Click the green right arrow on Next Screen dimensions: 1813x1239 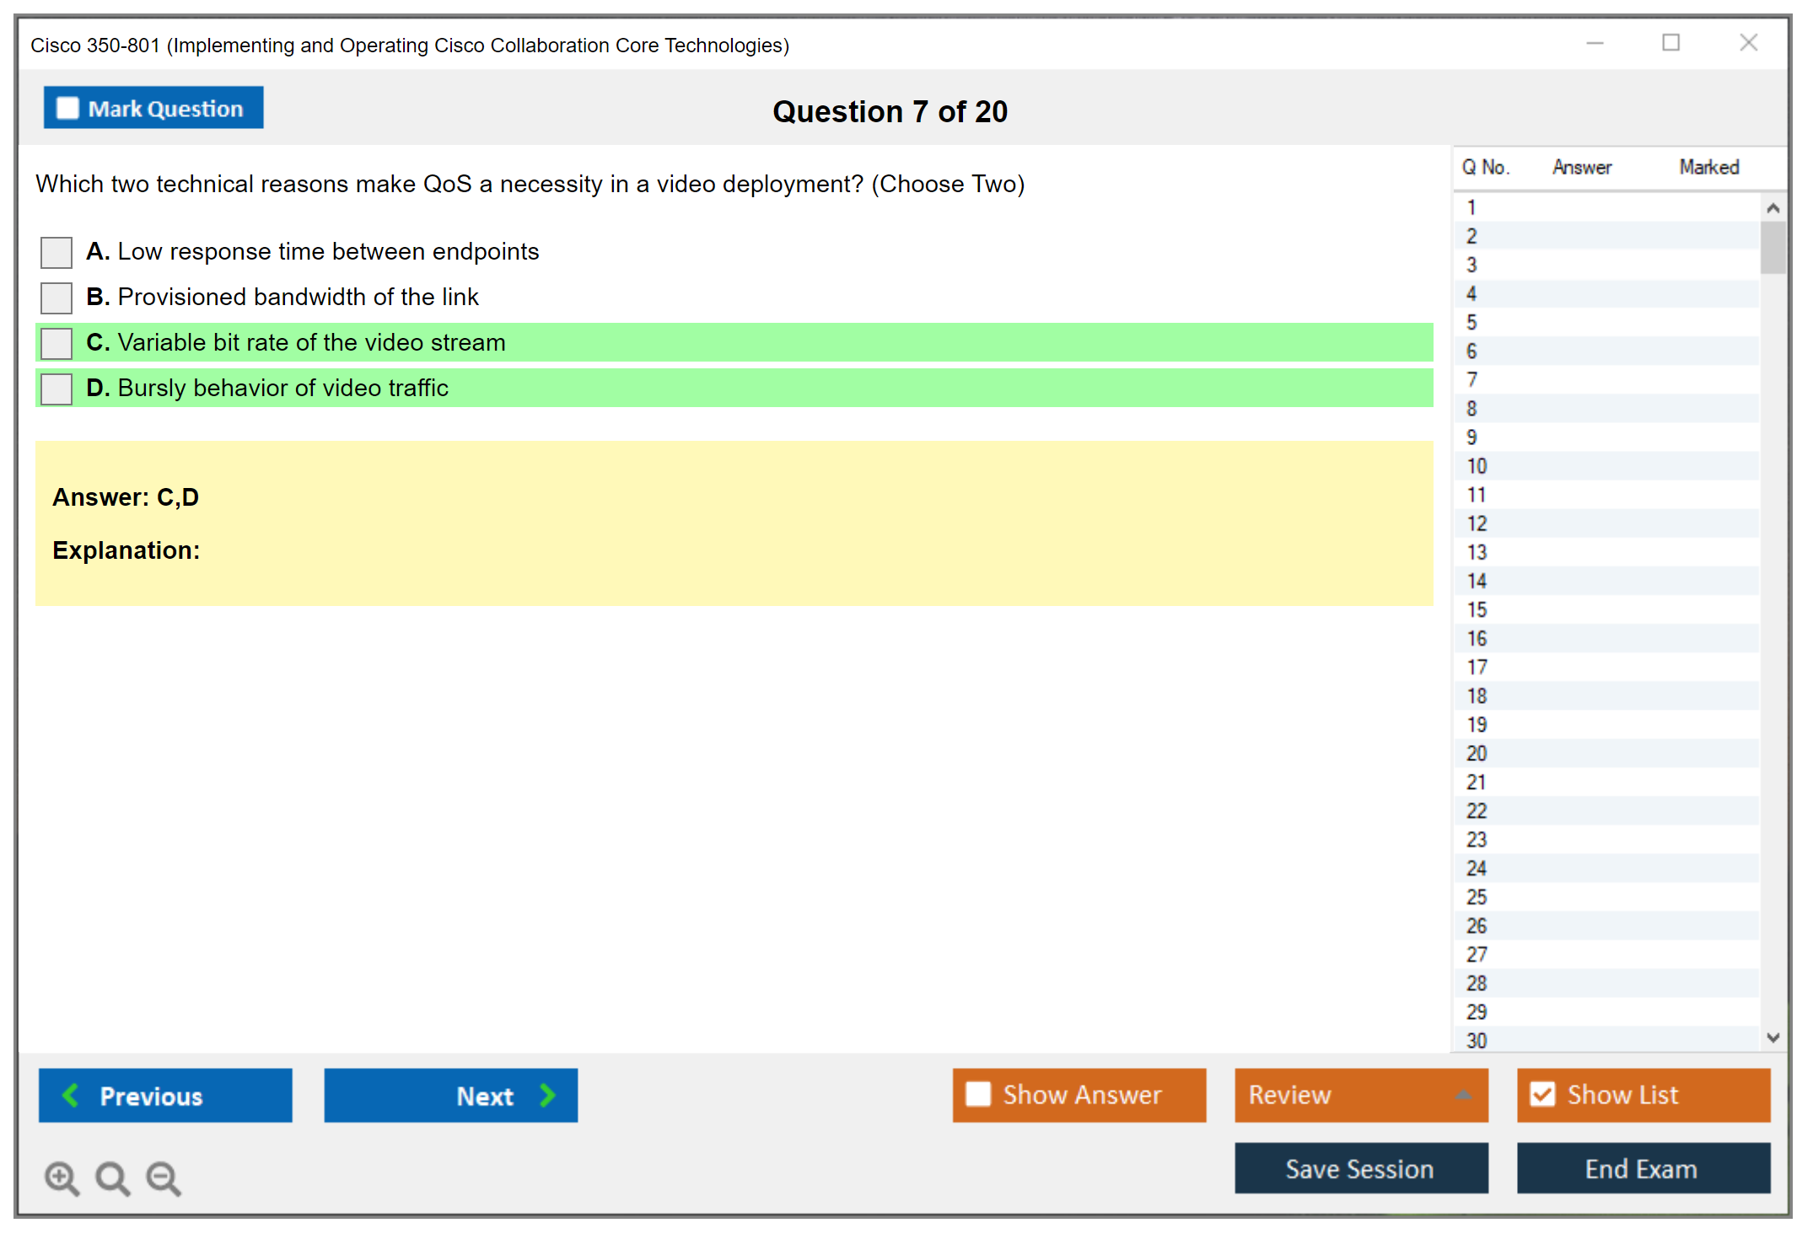[x=547, y=1095]
